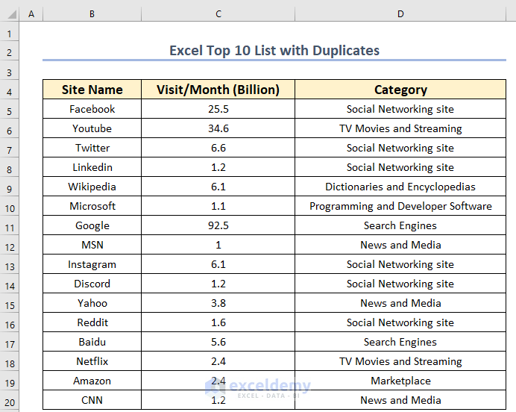Click the Select All corner triangle

(x=12, y=14)
